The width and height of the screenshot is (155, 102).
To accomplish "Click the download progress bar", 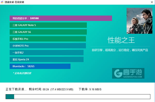I will (78, 97).
